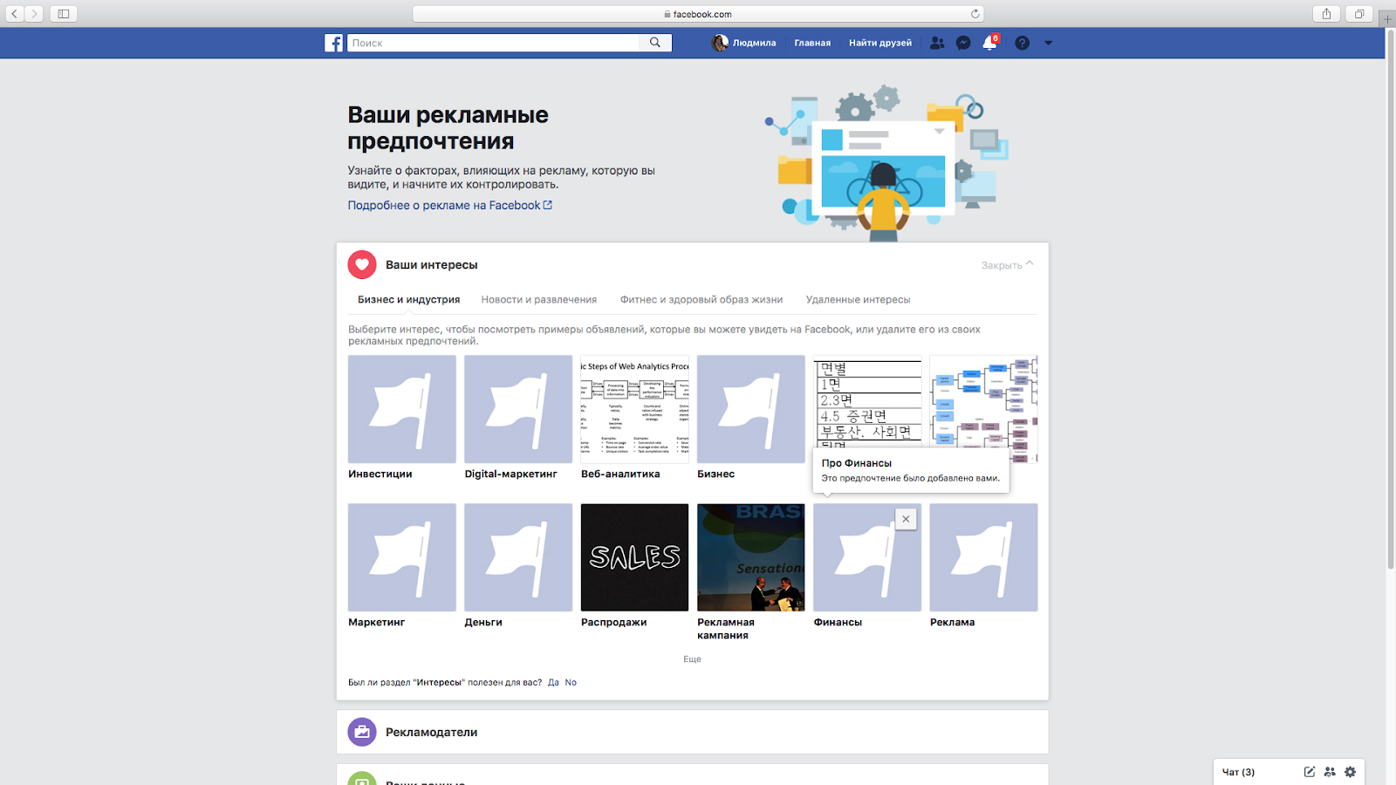Open Messenger icon in top bar

pyautogui.click(x=963, y=43)
